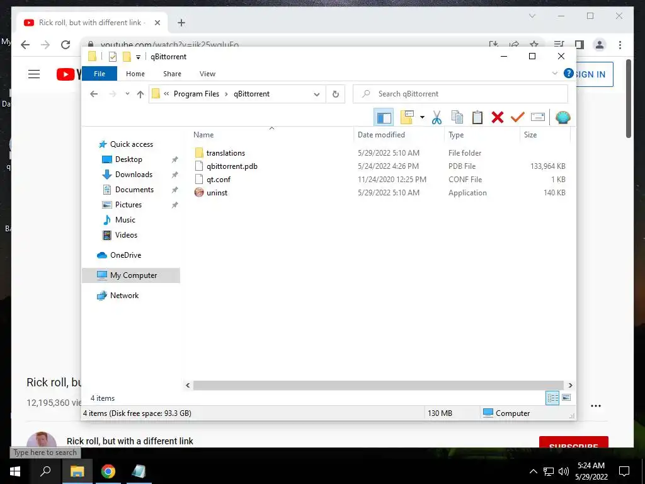
Task: Refresh the qBittorrent folder
Action: [336, 95]
